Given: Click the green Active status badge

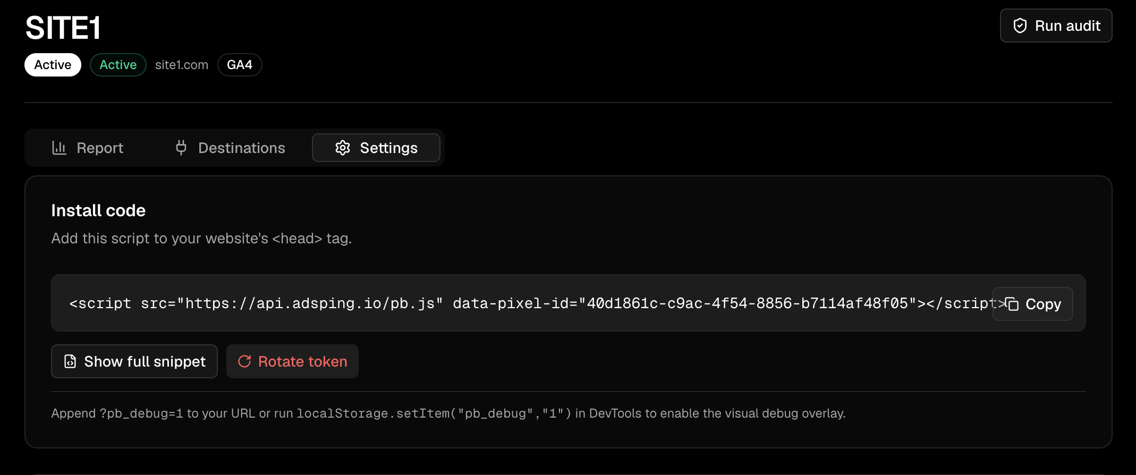Looking at the screenshot, I should (118, 65).
